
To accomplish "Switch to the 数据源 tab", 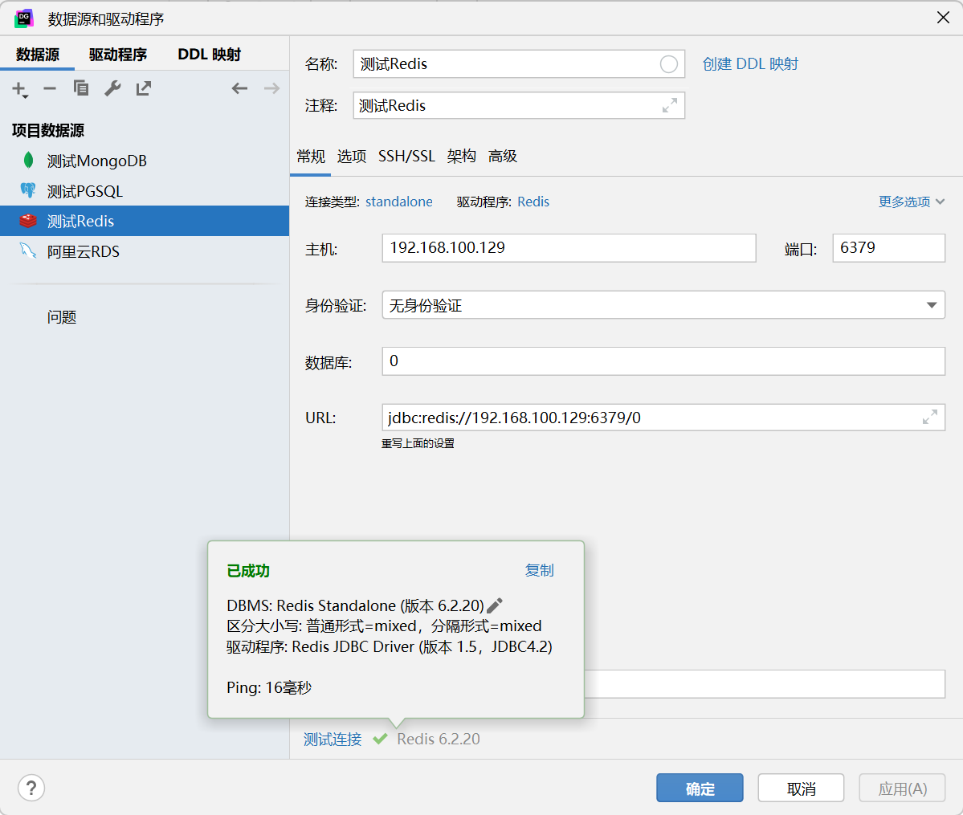I will click(38, 55).
